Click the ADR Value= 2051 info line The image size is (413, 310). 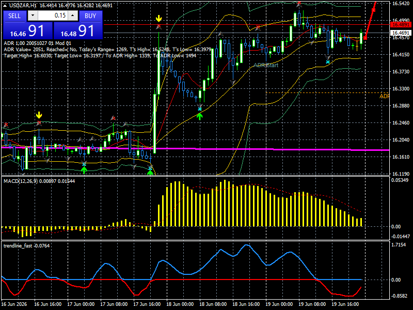[x=107, y=49]
